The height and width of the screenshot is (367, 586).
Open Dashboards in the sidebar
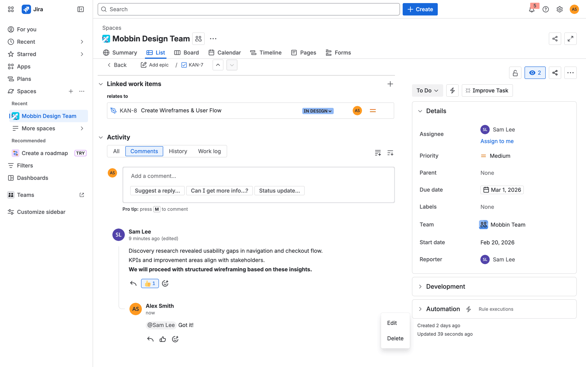[x=32, y=178]
